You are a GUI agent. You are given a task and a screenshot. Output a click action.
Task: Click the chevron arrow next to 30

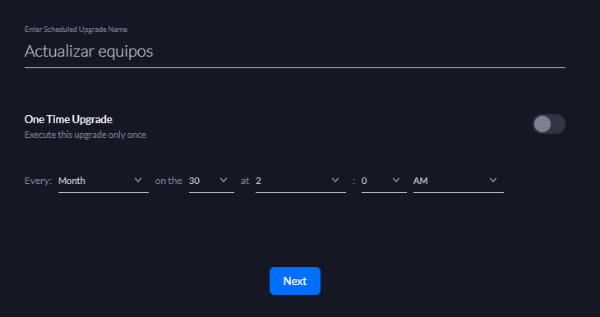[224, 180]
